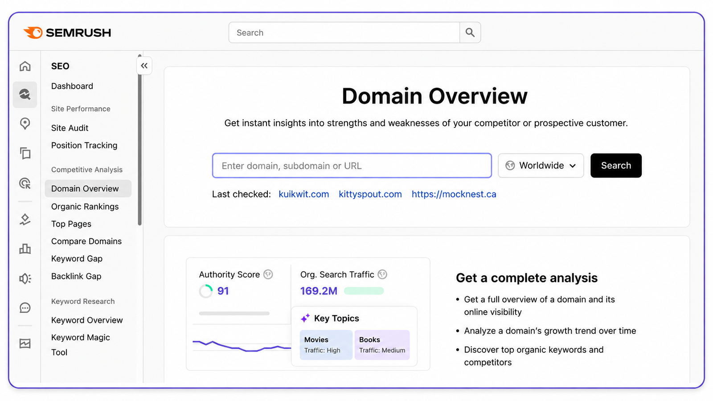Open last checked https://mocknest.ca link
This screenshot has width=713, height=401.
tap(454, 194)
